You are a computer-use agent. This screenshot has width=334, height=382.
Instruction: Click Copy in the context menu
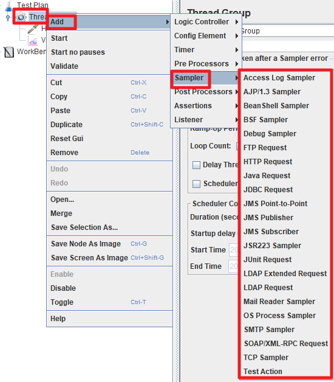pyautogui.click(x=109, y=97)
